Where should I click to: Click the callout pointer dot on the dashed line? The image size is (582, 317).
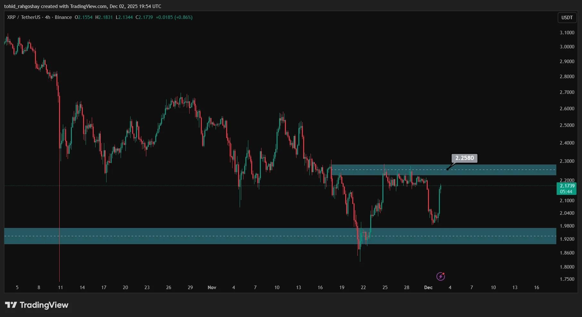click(447, 169)
